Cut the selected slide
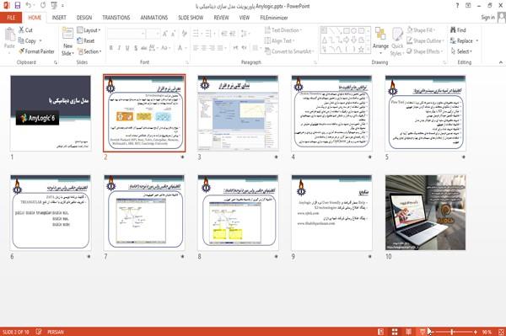506x336 pixels. coord(25,30)
